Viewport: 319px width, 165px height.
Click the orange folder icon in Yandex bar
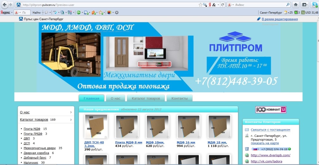[x=94, y=13]
